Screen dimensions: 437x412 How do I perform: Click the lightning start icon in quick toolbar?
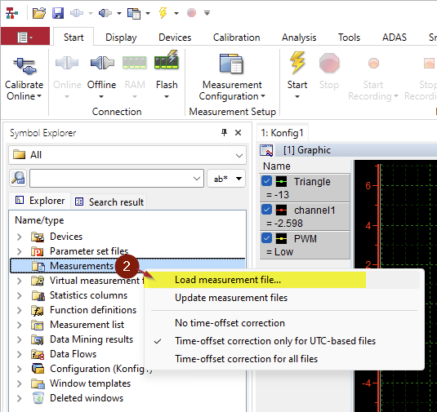[x=163, y=13]
